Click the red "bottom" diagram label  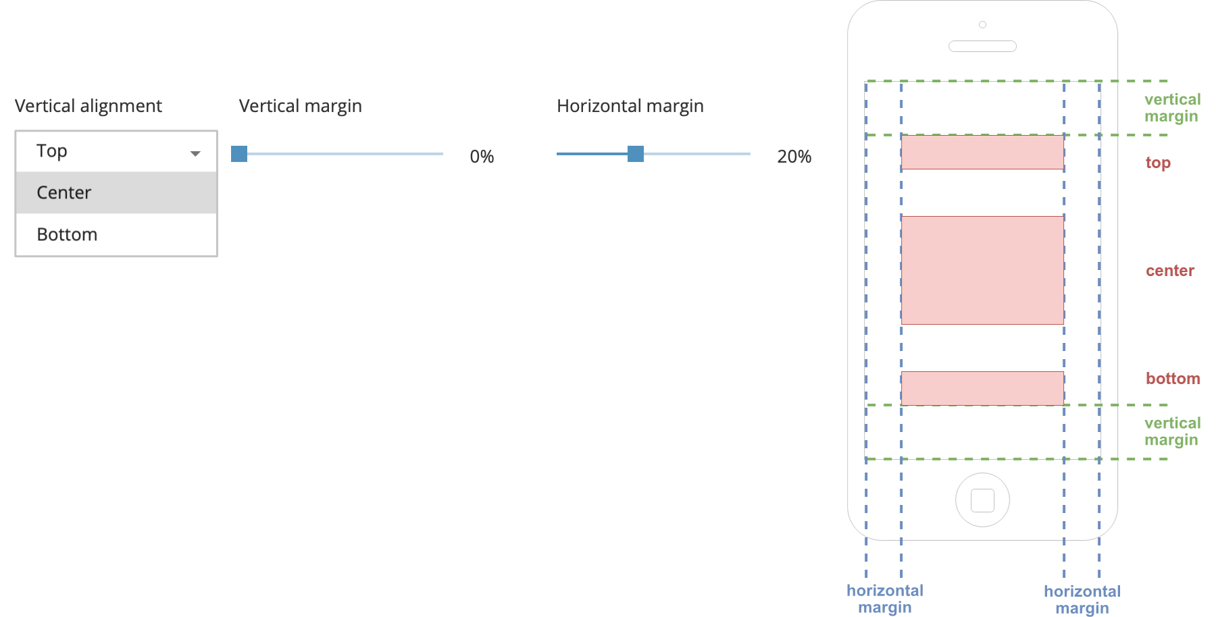click(x=1172, y=379)
